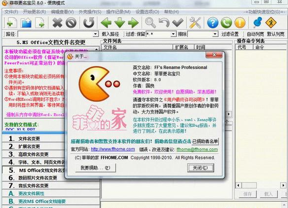Click the blue add folder toolbar icon

26,23
